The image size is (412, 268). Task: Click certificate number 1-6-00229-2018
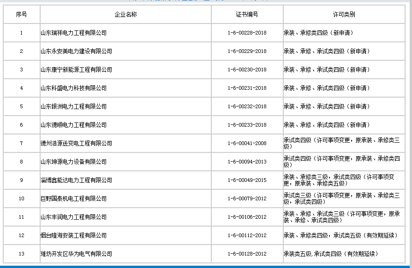point(247,51)
